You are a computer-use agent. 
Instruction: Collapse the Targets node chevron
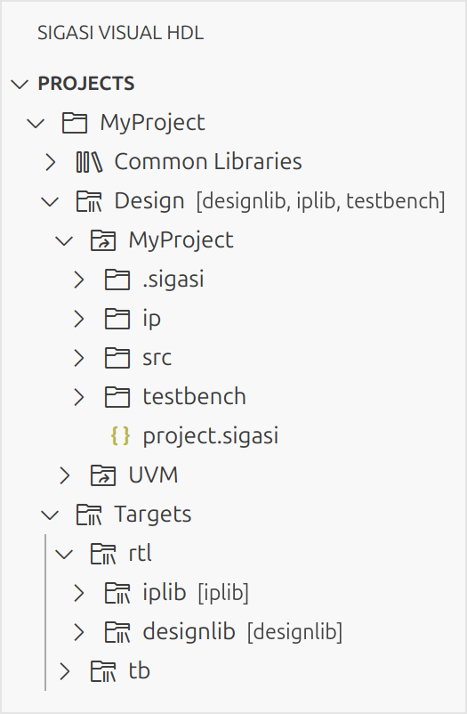tap(50, 515)
